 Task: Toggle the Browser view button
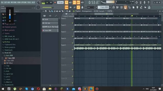click(x=129, y=7)
